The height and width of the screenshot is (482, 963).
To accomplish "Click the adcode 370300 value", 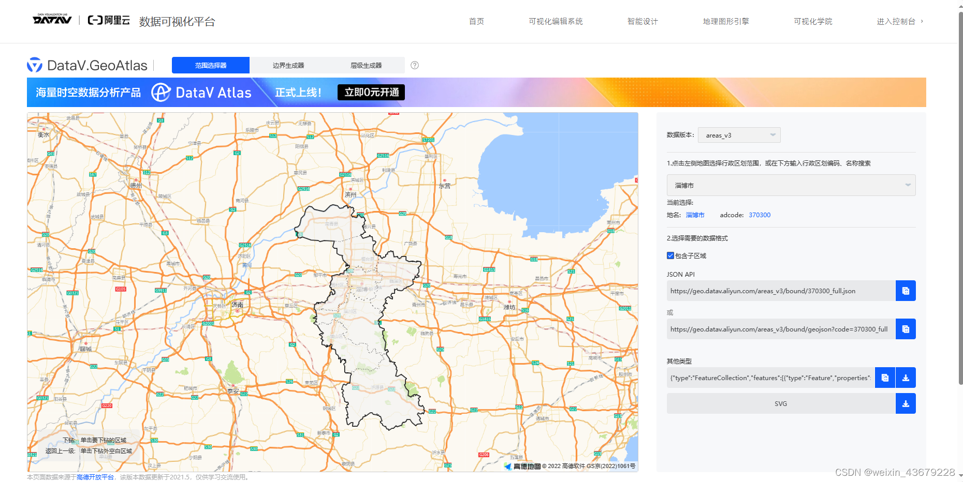I will tap(760, 215).
